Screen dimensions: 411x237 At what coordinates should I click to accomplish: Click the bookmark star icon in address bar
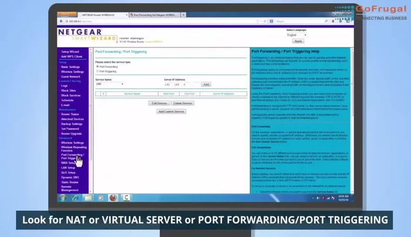tap(258, 21)
